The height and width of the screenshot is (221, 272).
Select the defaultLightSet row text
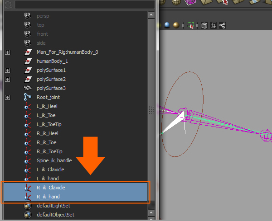pyautogui.click(x=53, y=206)
